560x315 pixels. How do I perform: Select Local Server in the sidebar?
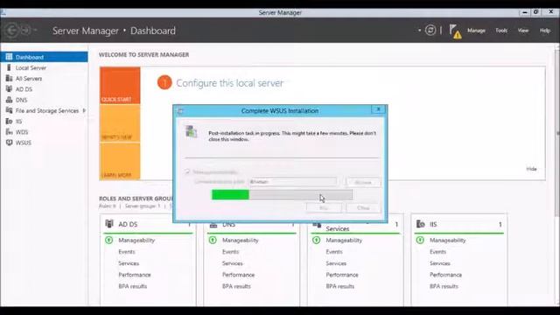coord(44,67)
